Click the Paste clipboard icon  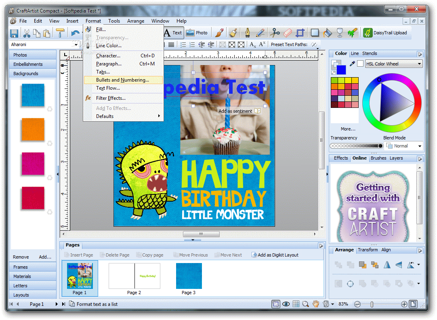(47, 33)
